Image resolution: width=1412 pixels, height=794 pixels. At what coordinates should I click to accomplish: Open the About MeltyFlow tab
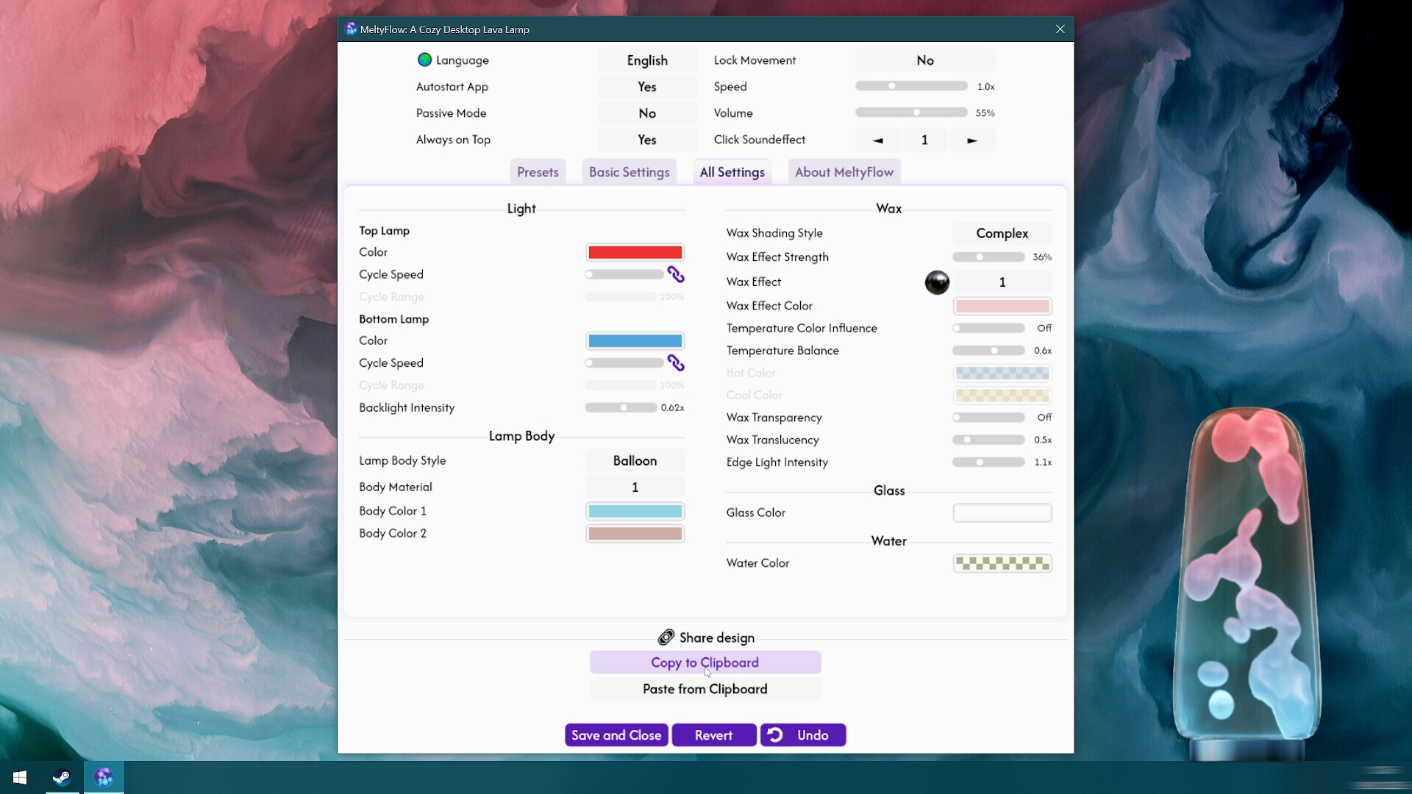(x=844, y=172)
